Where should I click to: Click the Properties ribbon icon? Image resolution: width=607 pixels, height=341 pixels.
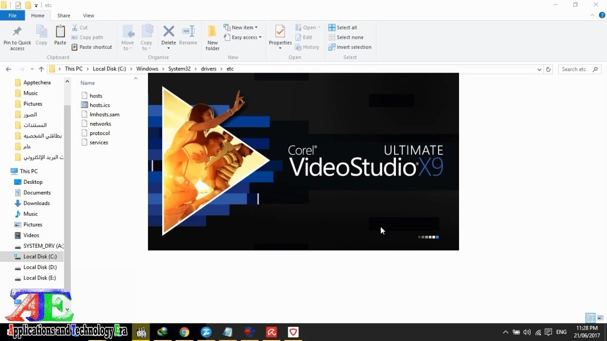pos(280,32)
